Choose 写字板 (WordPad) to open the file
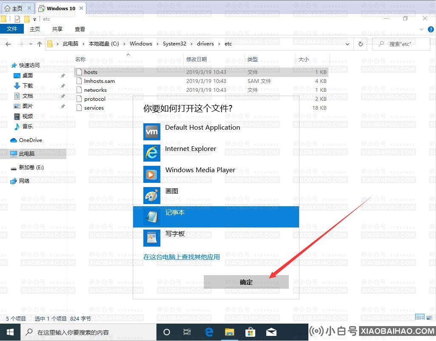Screen dimensions: 436x341 (216, 238)
